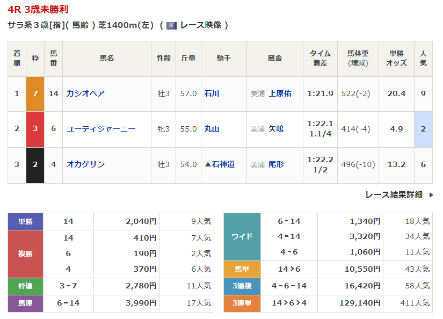Select jockey 石川 link
Image resolution: width=443 pixels, height=319 pixels.
point(212,93)
